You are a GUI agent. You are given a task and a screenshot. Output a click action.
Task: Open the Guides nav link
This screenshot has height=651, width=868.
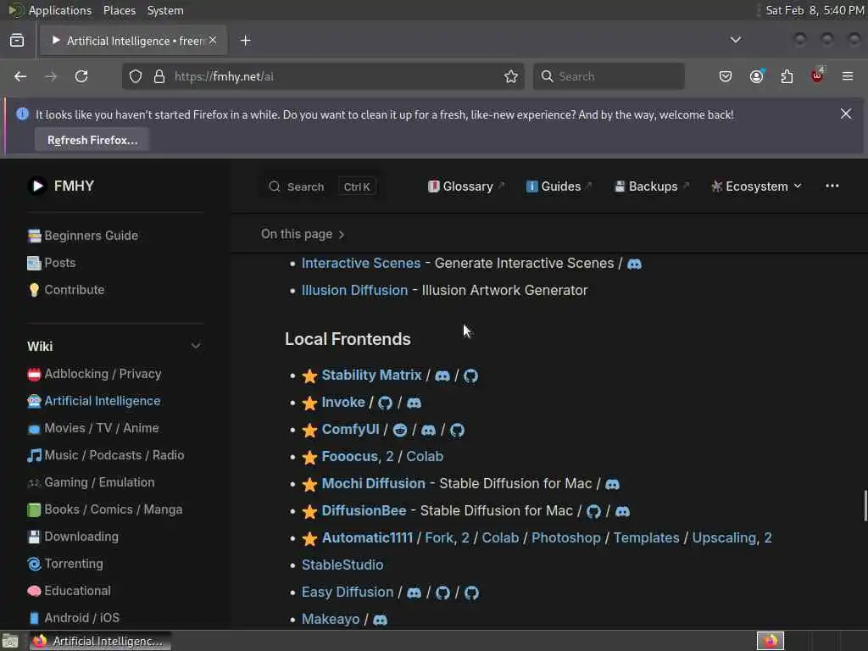pos(559,186)
